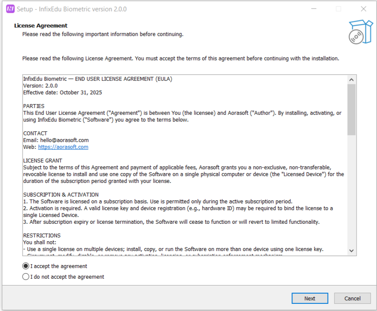Screen dimensions: 377x311
Task: Click the greyed-out maximize button
Action: coord(339,9)
